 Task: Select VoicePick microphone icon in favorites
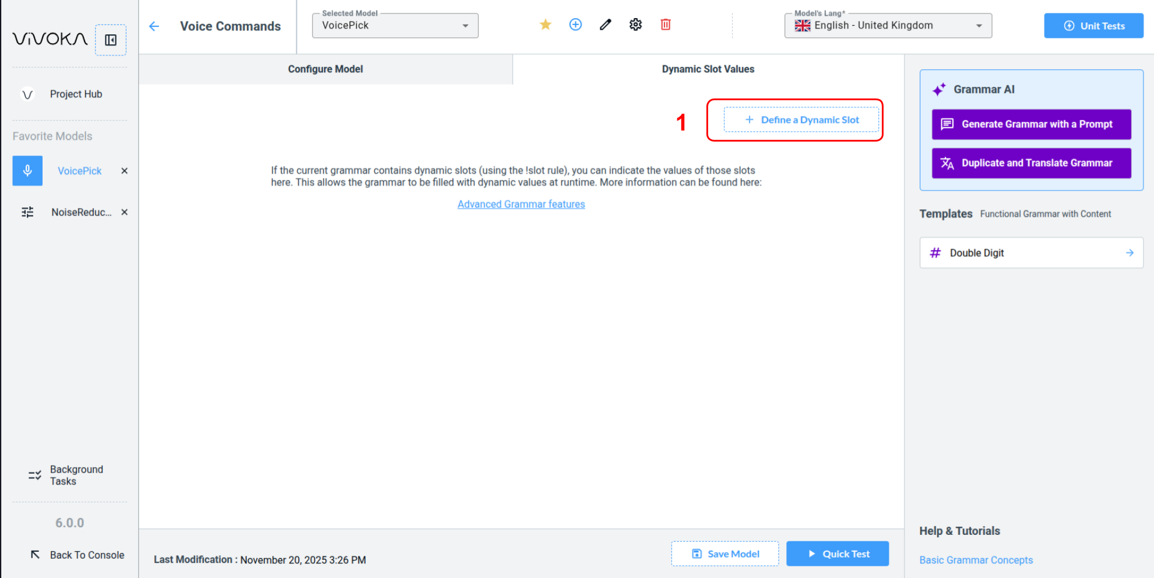tap(27, 171)
